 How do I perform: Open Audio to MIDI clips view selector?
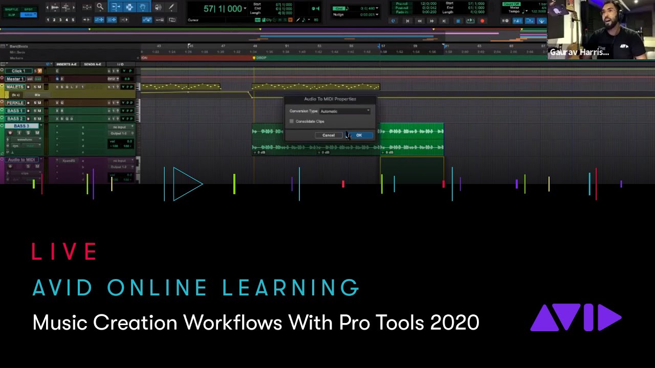[x=26, y=173]
